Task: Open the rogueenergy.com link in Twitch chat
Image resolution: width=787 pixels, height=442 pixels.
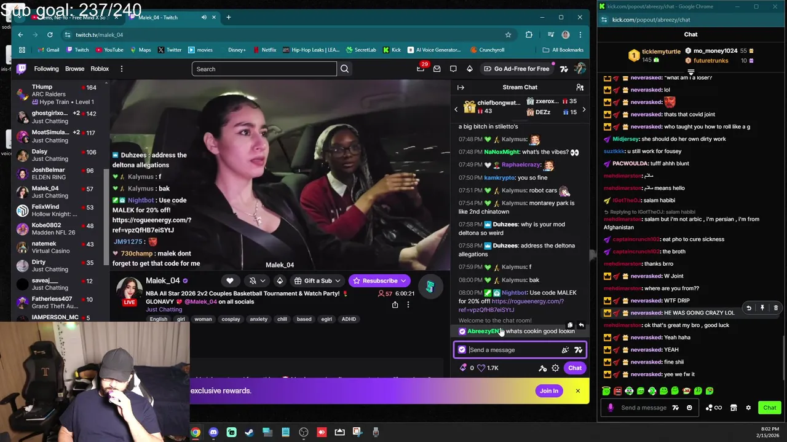Action: click(x=511, y=305)
